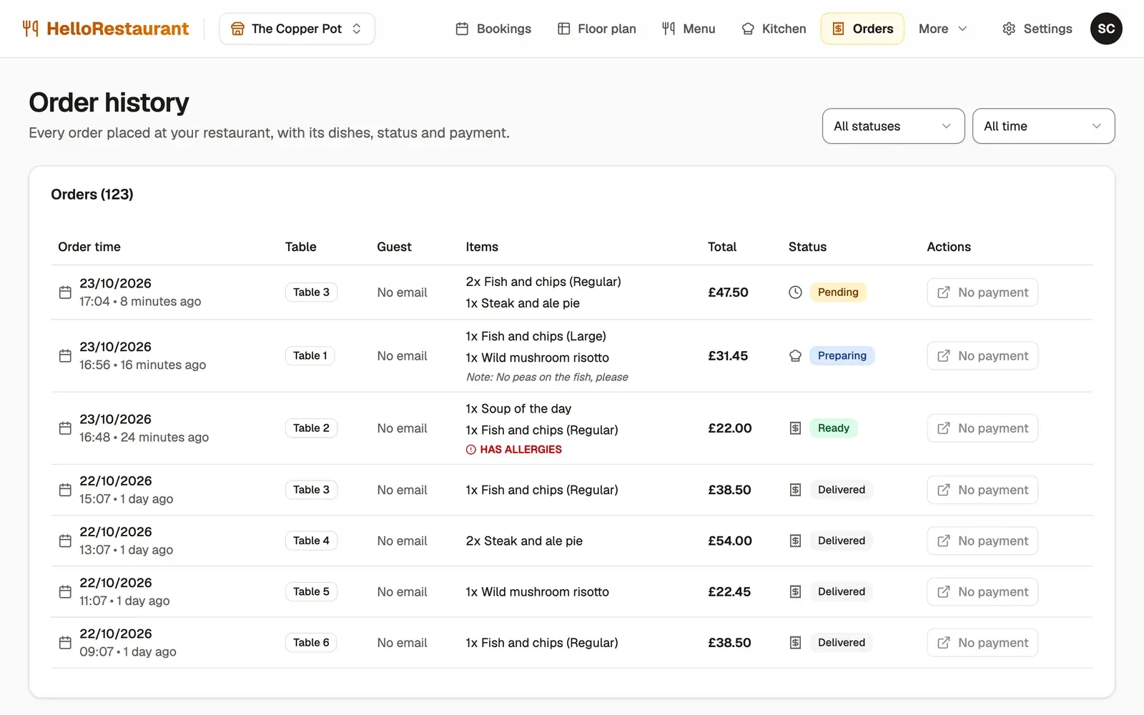Click the store icon in the restaurant switcher
The width and height of the screenshot is (1144, 715).
click(237, 29)
